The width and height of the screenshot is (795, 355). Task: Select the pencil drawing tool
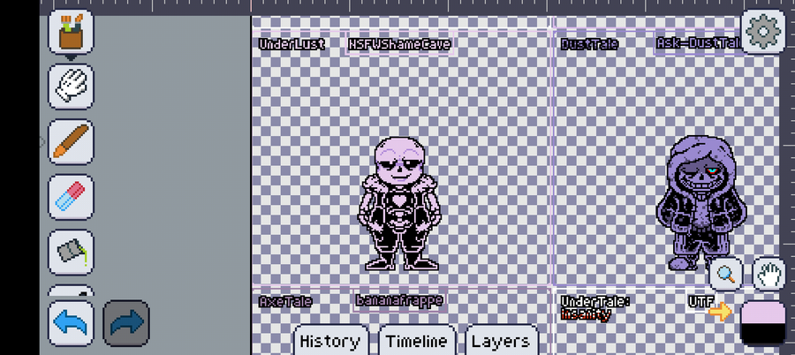click(71, 142)
